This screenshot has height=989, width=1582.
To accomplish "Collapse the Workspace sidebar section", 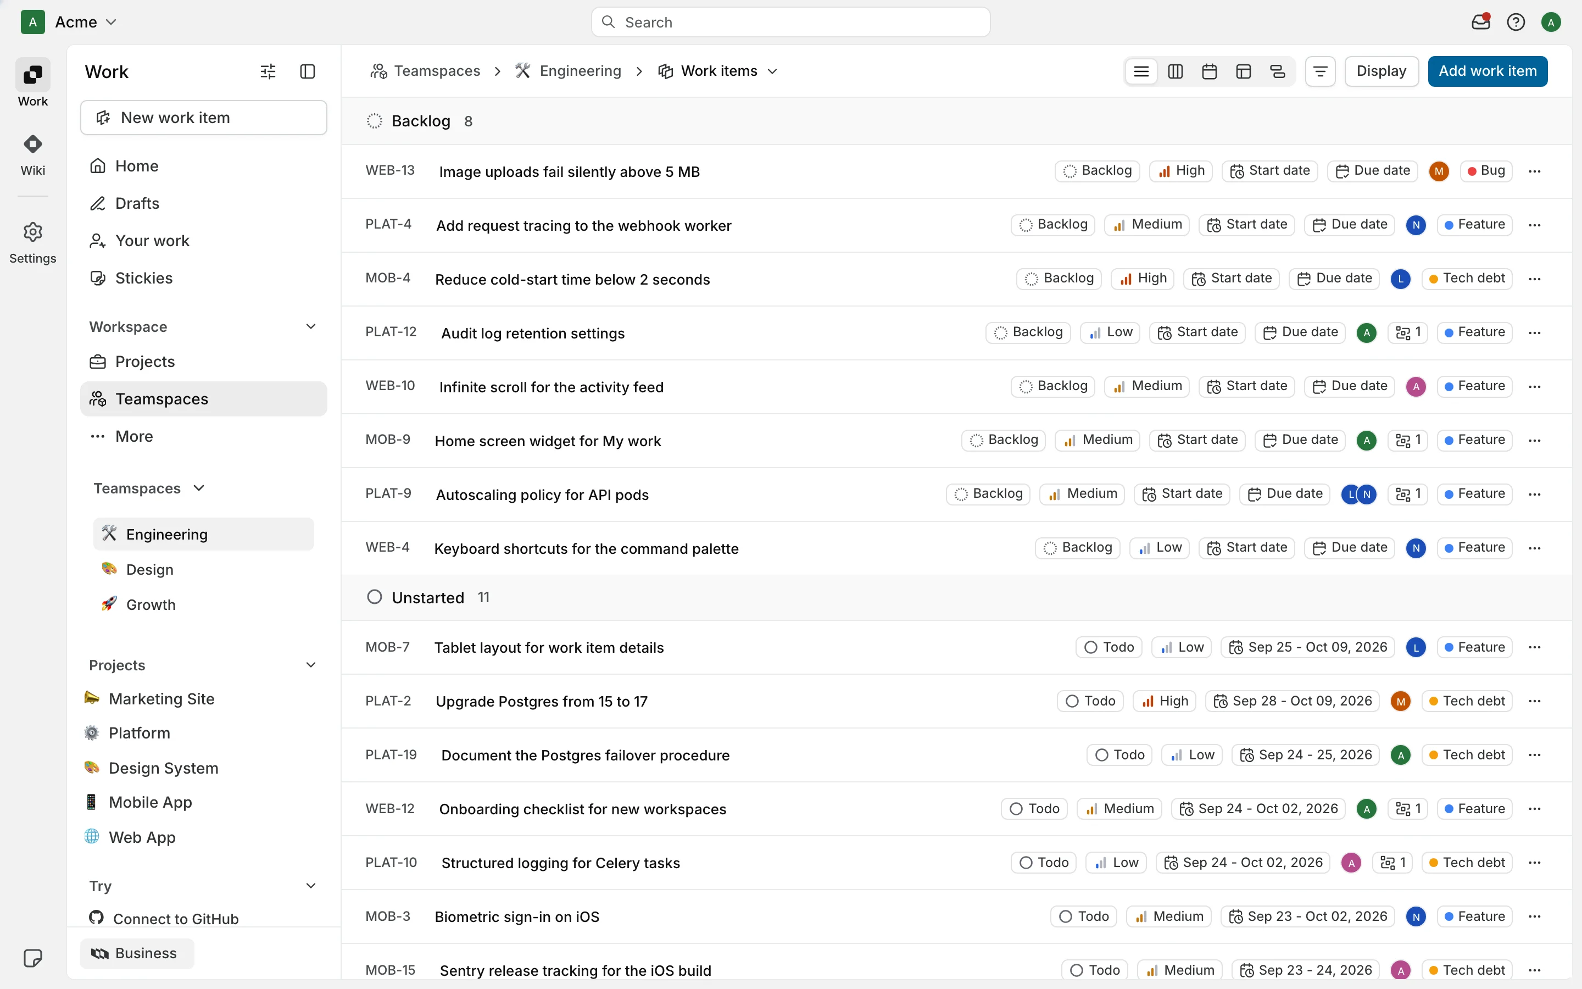I will coord(311,326).
